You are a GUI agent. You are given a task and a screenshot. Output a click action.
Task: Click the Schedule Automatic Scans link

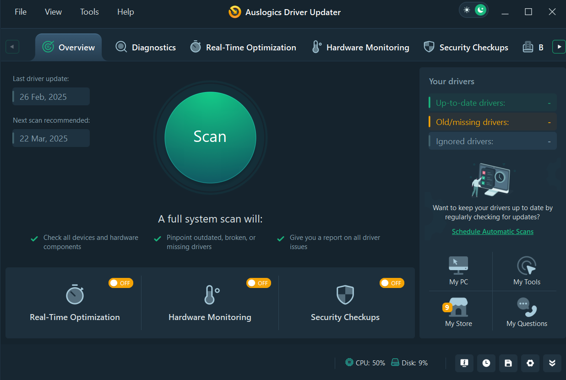point(492,232)
